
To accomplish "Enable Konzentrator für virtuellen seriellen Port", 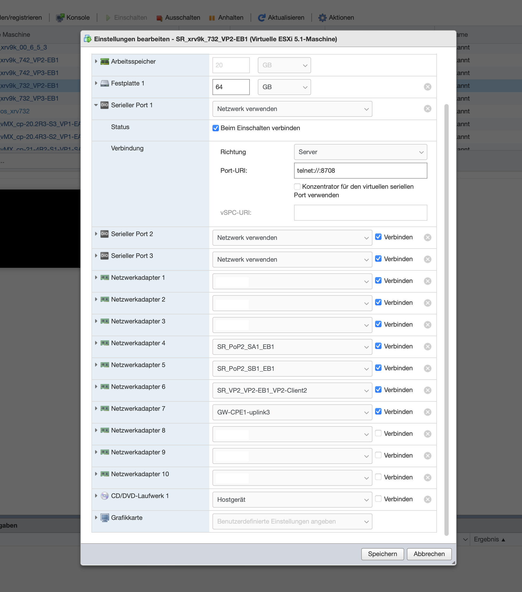I will coord(297,187).
